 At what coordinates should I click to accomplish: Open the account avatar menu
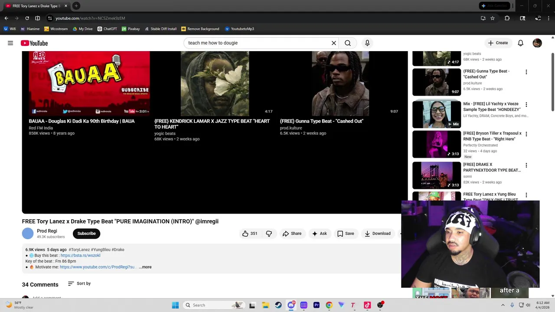pyautogui.click(x=537, y=43)
